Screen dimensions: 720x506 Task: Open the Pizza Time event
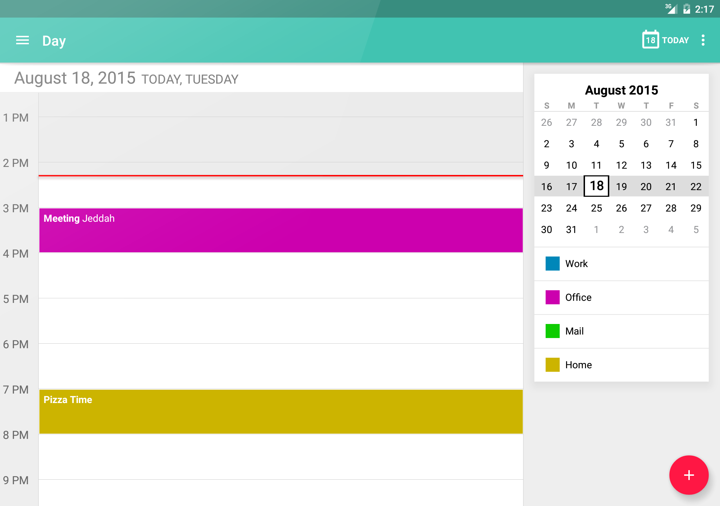(281, 411)
